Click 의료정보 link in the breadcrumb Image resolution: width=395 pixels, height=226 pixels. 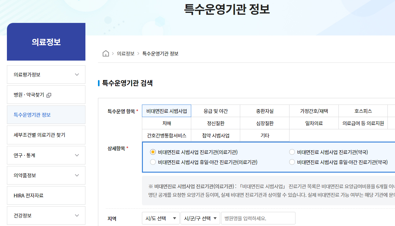[x=126, y=54]
